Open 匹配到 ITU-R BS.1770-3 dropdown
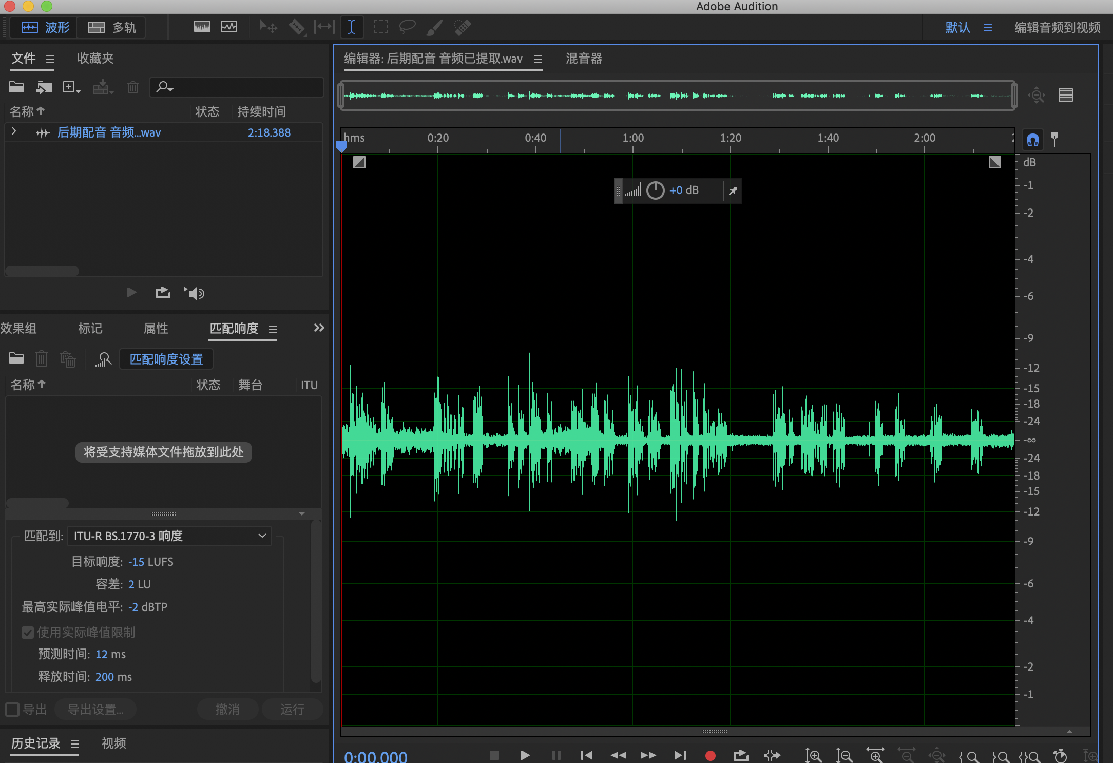The height and width of the screenshot is (763, 1113). pyautogui.click(x=169, y=536)
